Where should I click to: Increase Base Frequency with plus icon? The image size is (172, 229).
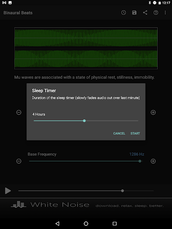pos(153,161)
